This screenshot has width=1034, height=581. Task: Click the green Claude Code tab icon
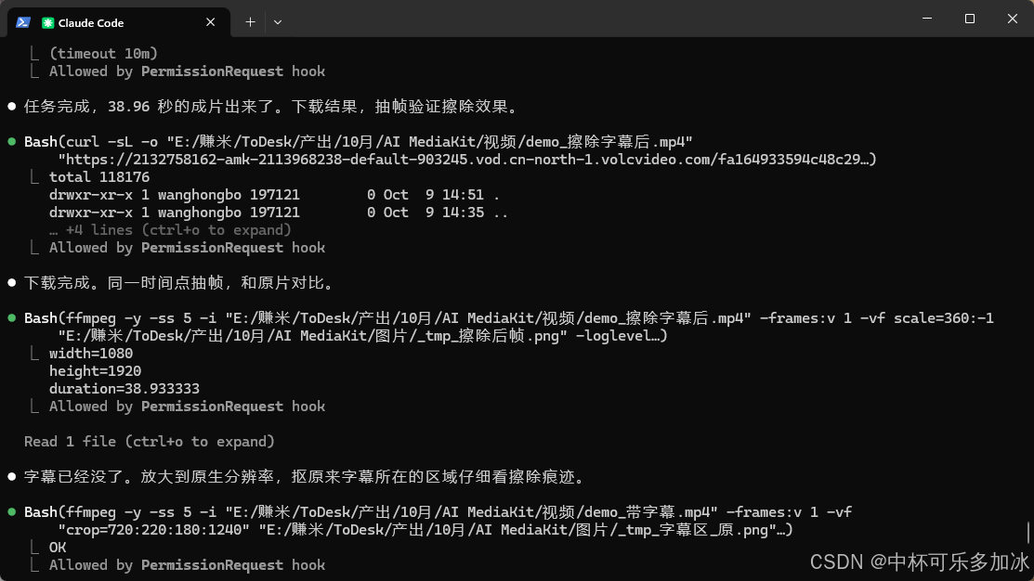(47, 23)
